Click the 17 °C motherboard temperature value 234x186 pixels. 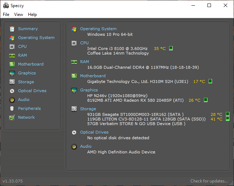click(x=199, y=81)
